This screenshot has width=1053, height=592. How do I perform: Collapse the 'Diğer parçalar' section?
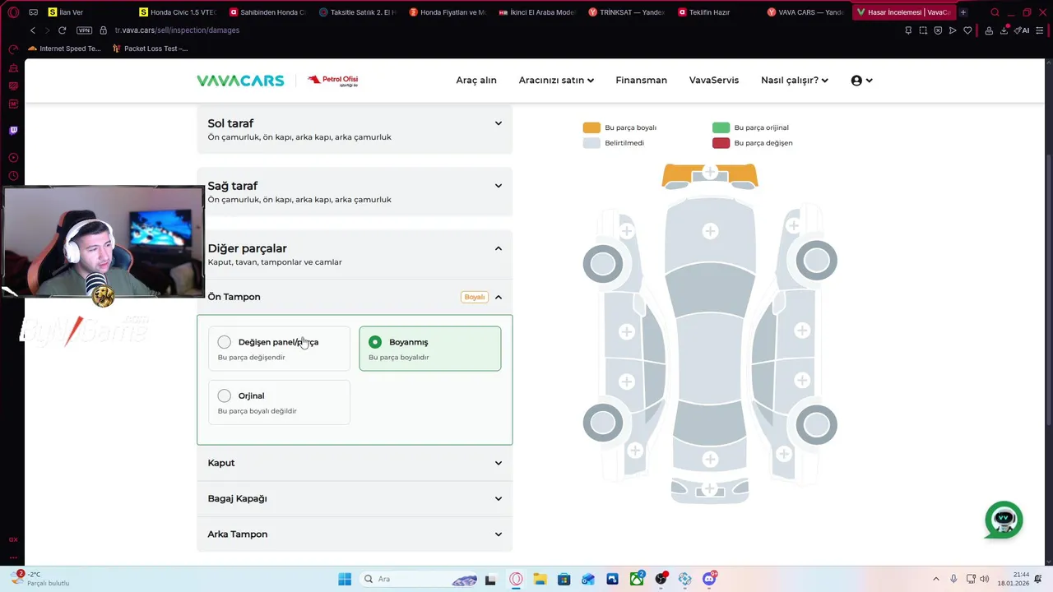point(355,254)
